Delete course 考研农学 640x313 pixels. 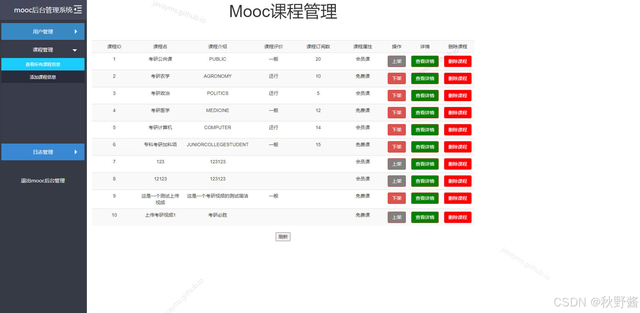coord(458,79)
